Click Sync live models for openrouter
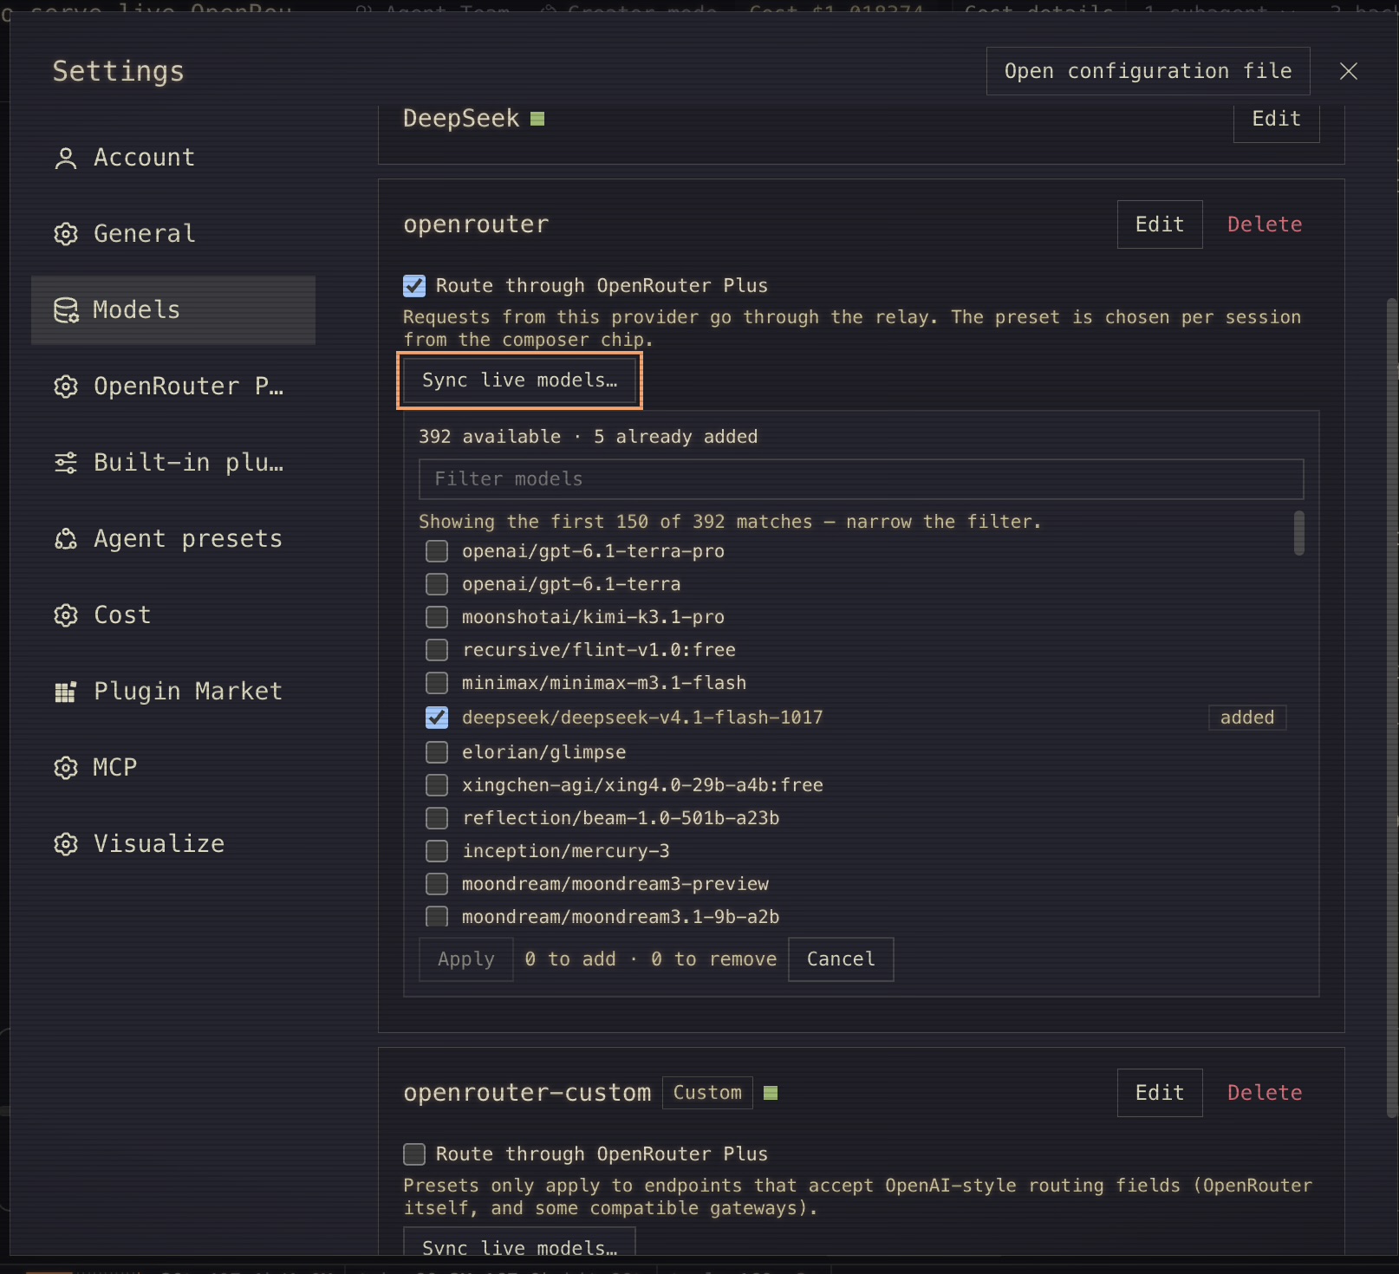This screenshot has height=1274, width=1399. 519,380
